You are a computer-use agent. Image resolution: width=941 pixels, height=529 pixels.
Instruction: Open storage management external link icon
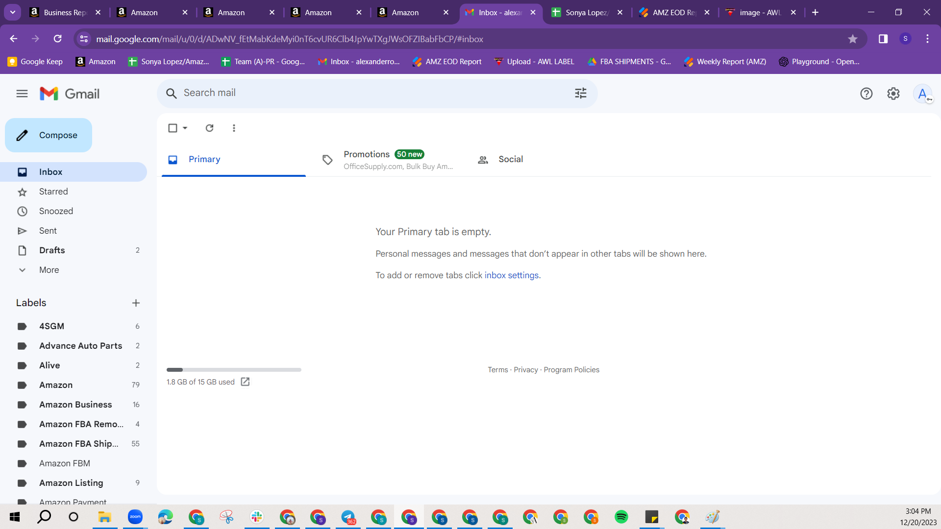(245, 382)
